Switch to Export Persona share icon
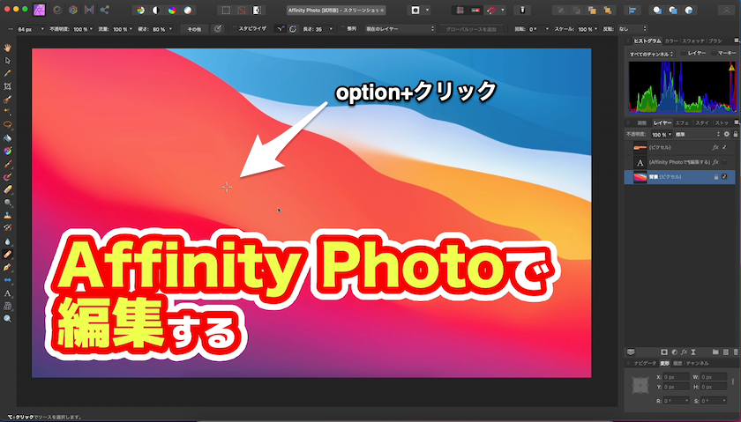The image size is (741, 422). 104,10
